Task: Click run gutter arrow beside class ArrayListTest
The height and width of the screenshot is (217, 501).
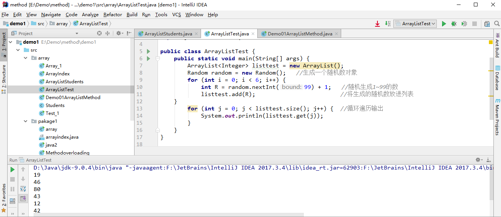Action: (148, 51)
